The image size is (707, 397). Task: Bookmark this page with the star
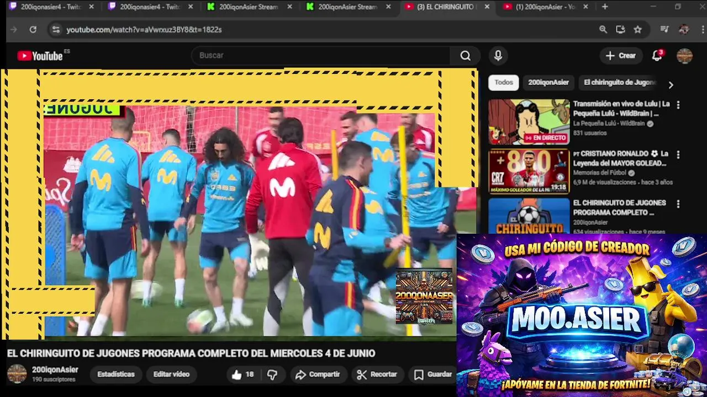click(637, 29)
